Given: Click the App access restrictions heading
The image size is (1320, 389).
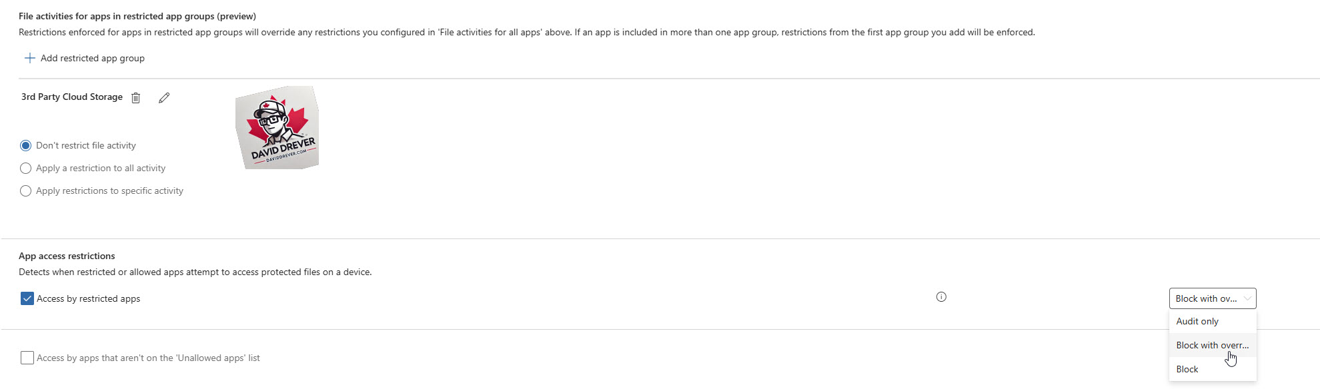Looking at the screenshot, I should click(67, 256).
